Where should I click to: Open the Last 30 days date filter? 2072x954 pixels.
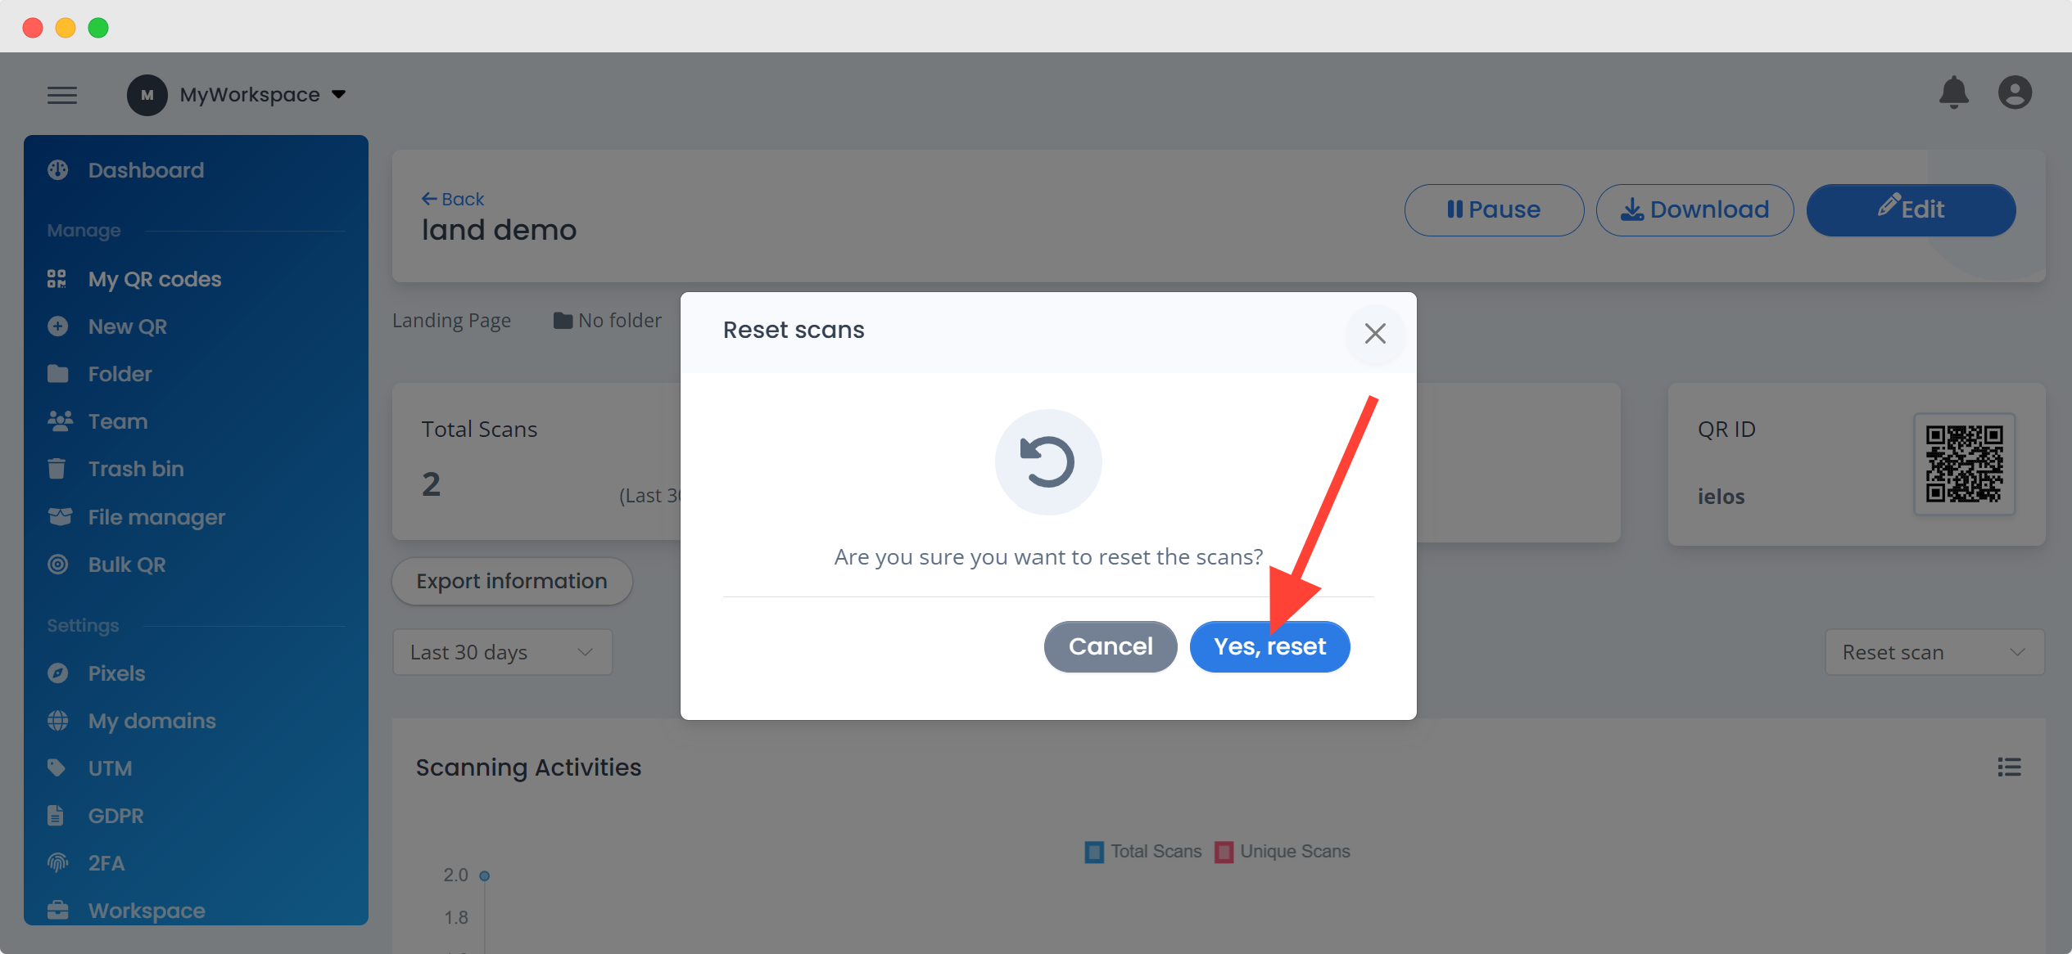501,651
